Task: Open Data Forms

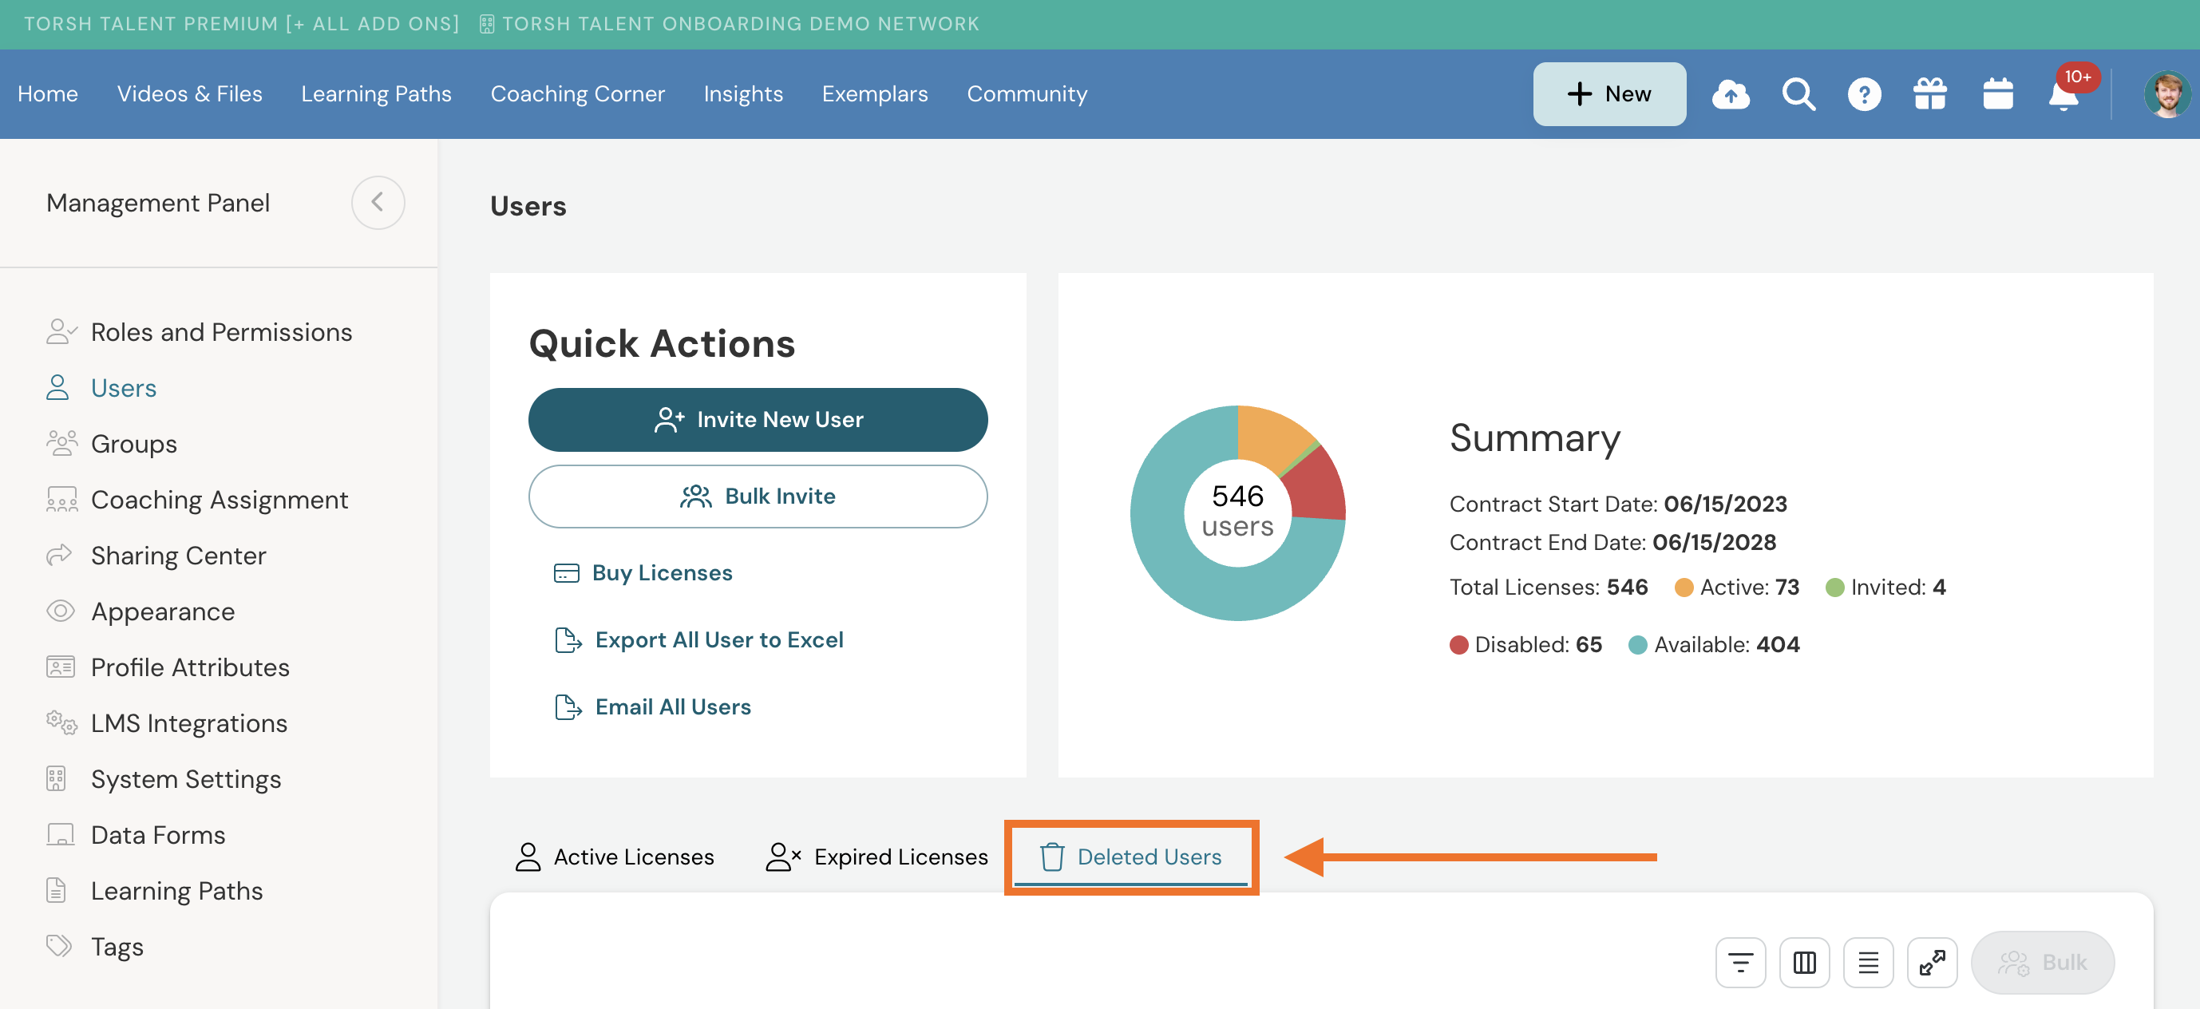Action: click(158, 834)
